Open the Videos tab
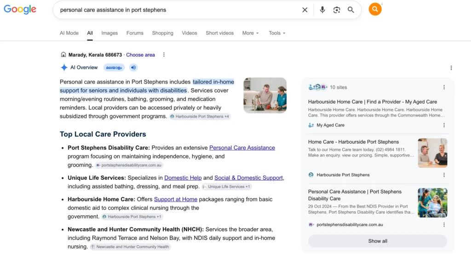The image size is (471, 259). tap(189, 33)
